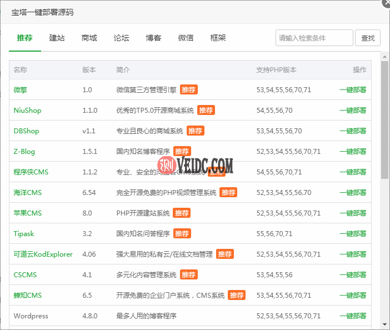This screenshot has width=390, height=330.
Task: Click 一键部署 for 微擎
Action: click(353, 89)
